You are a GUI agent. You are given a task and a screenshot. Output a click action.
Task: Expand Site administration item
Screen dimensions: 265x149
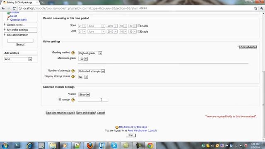click(x=5, y=35)
